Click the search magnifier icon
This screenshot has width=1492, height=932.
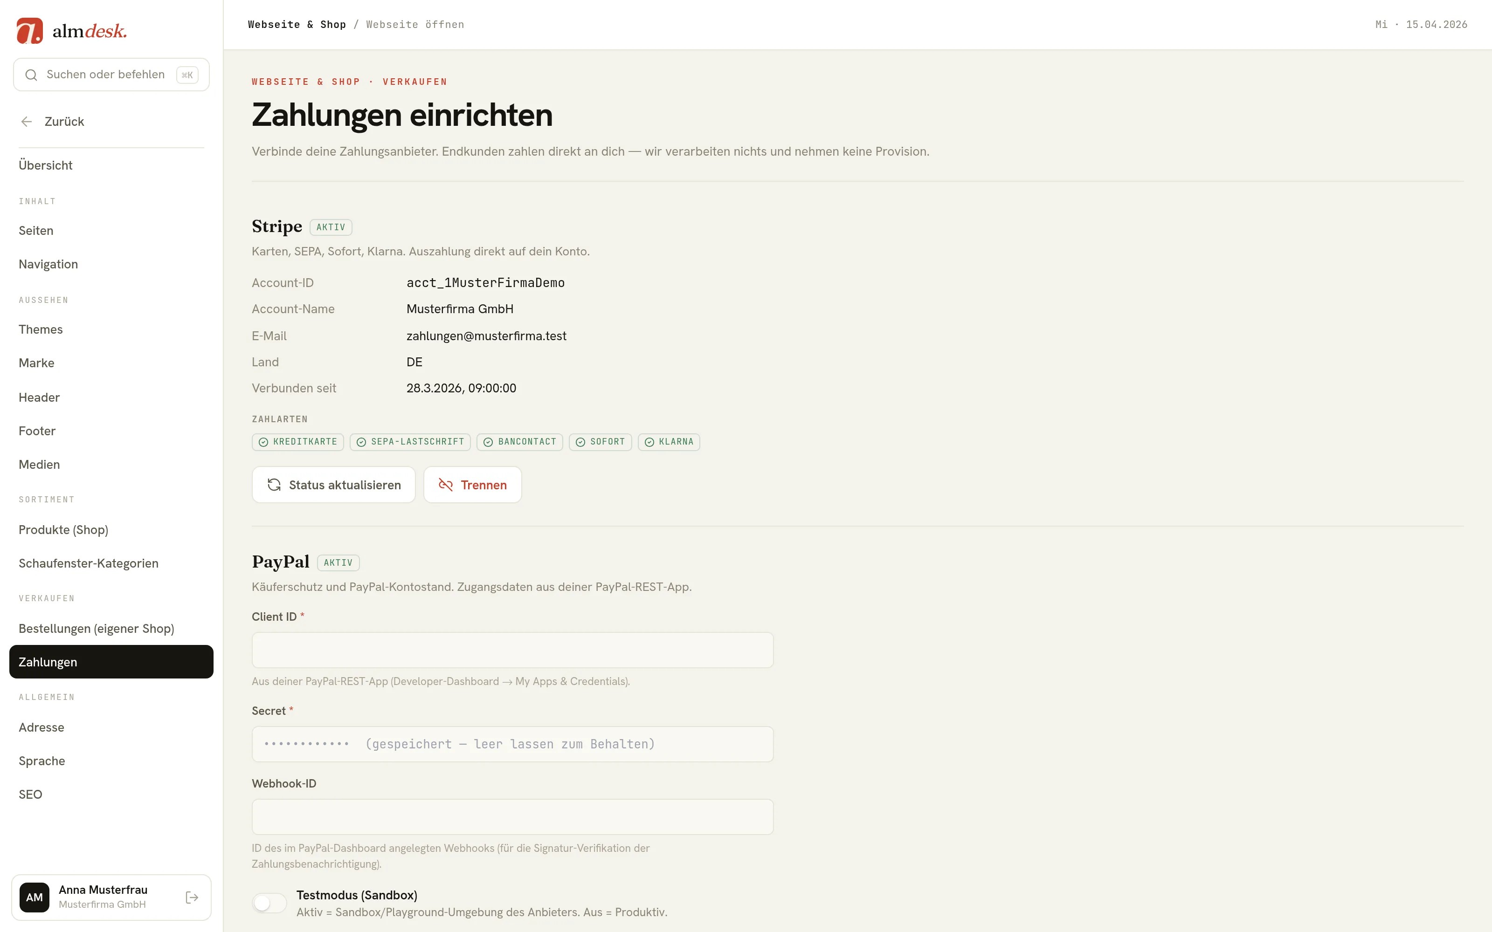(x=31, y=75)
